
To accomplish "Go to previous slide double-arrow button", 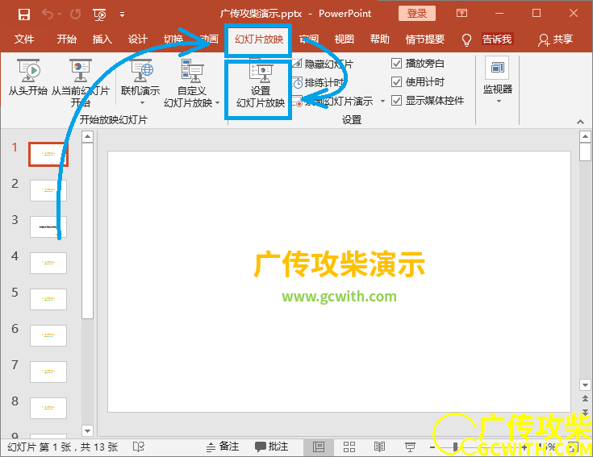I will pyautogui.click(x=585, y=398).
